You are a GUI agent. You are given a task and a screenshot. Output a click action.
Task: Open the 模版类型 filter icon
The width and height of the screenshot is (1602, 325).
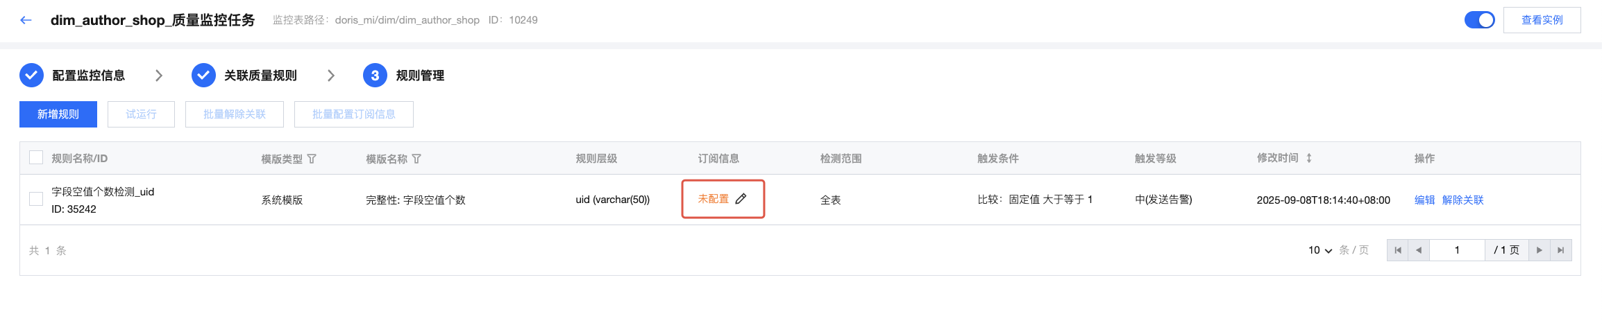point(312,159)
